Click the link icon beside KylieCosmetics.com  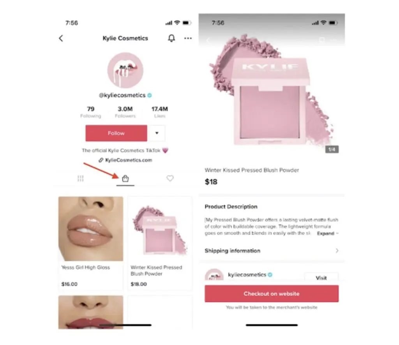(101, 160)
